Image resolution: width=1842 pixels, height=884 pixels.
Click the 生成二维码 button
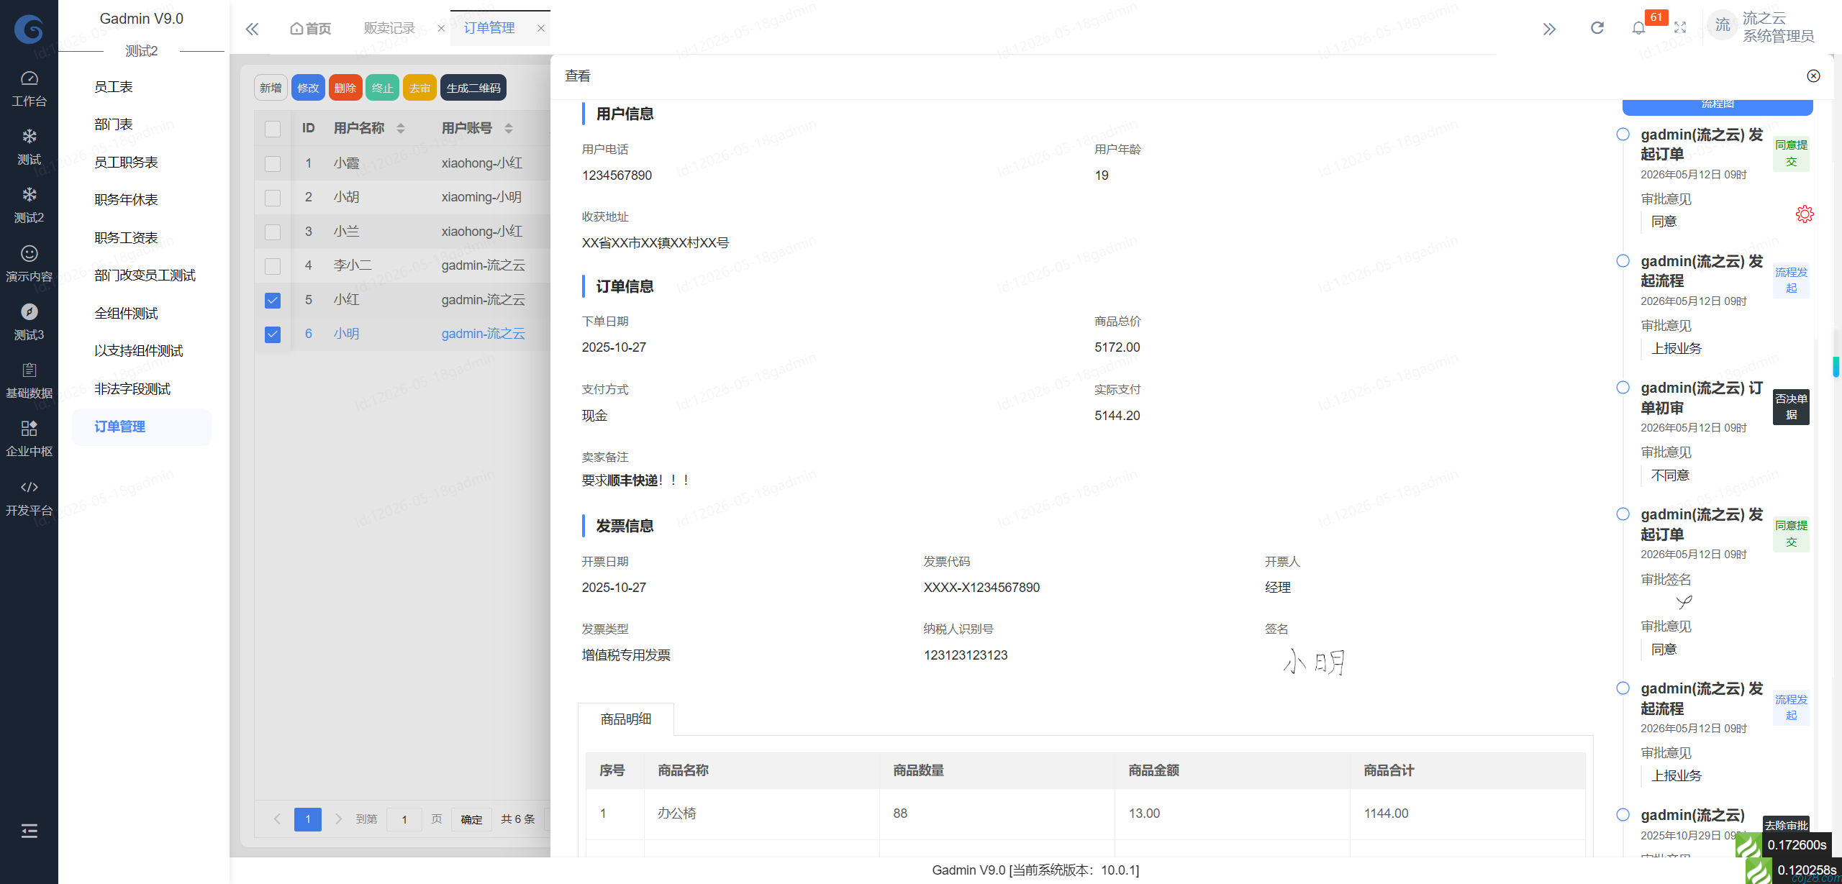[473, 88]
